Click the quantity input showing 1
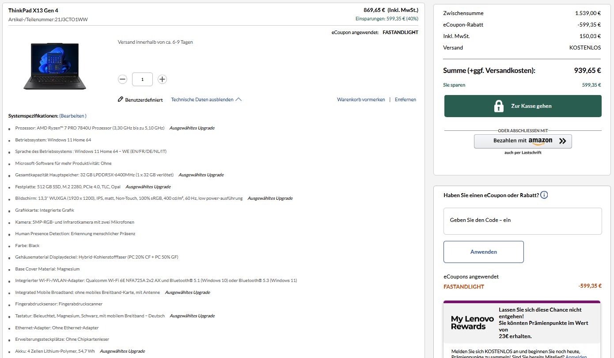This screenshot has height=358, width=614. click(142, 79)
